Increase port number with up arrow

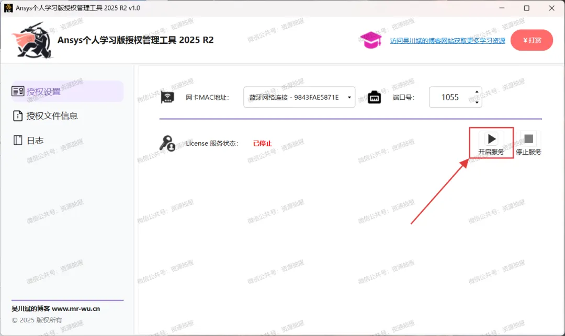477,92
